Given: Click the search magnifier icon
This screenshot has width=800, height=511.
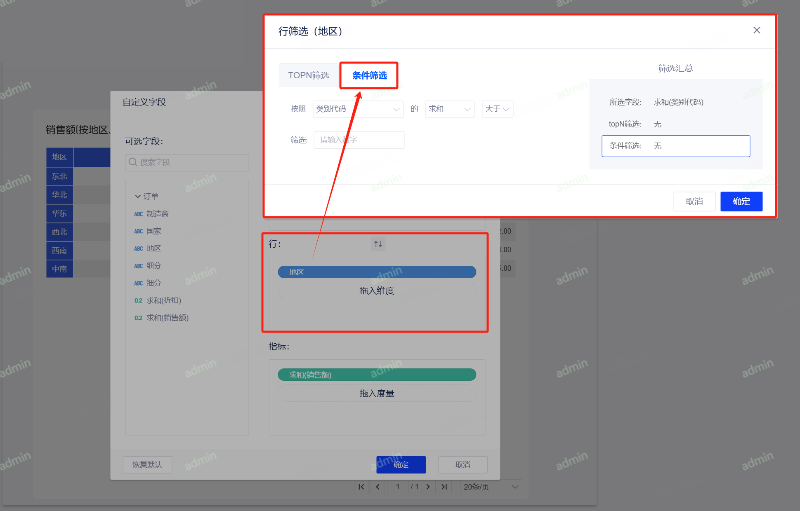Looking at the screenshot, I should (x=133, y=162).
